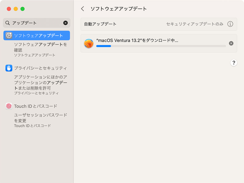Click the back chevron beside ソフトウェアアップデート title
The width and height of the screenshot is (244, 183).
[x=83, y=9]
